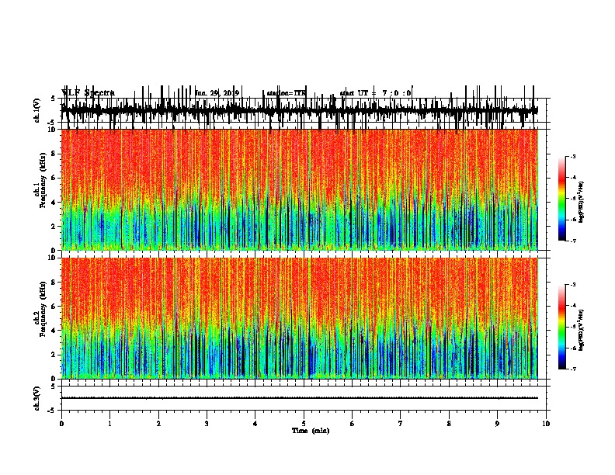
Task: Click the "5" tick on the time axis
Action: click(x=304, y=424)
